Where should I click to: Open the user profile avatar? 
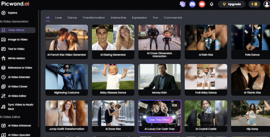click(267, 4)
